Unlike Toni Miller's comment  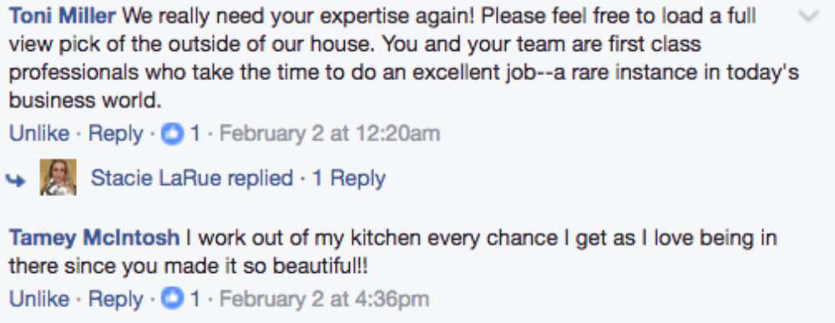[x=39, y=133]
